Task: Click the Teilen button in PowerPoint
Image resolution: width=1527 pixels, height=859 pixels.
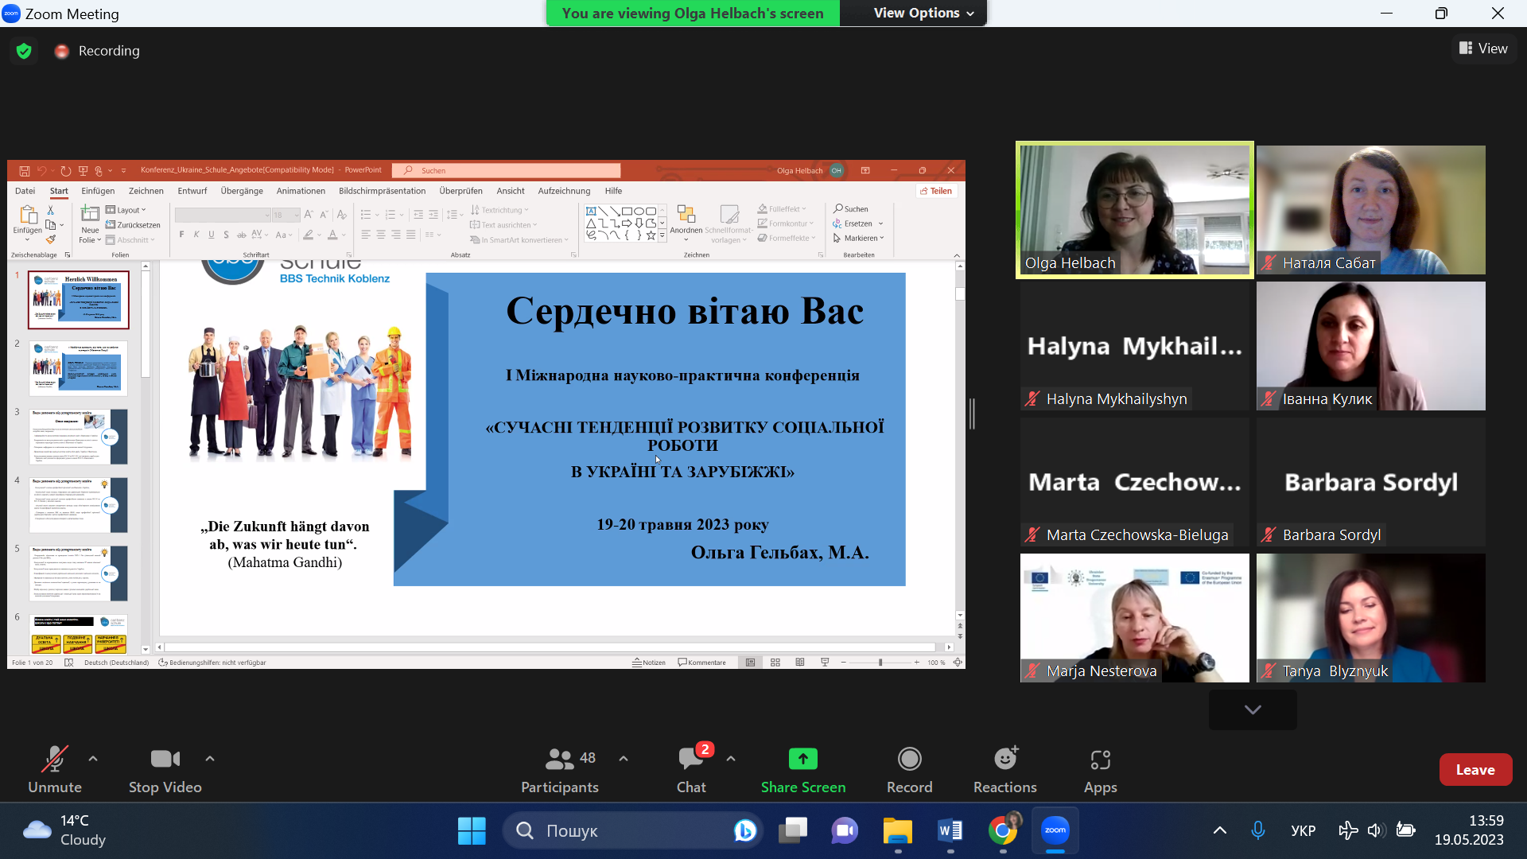Action: [x=937, y=191]
